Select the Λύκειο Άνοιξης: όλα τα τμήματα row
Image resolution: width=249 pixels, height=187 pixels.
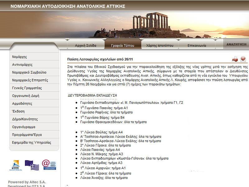(104, 178)
